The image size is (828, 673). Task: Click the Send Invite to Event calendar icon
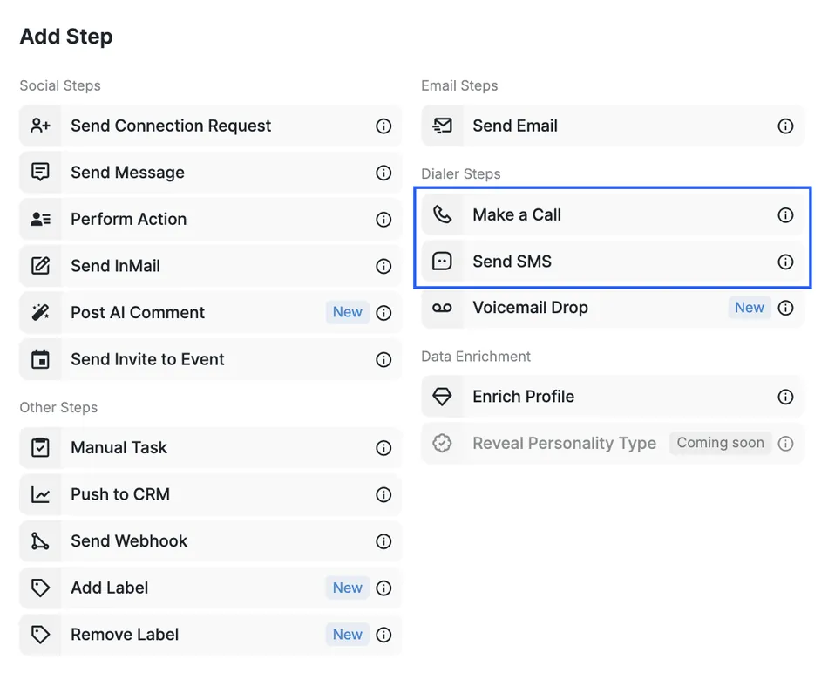40,358
